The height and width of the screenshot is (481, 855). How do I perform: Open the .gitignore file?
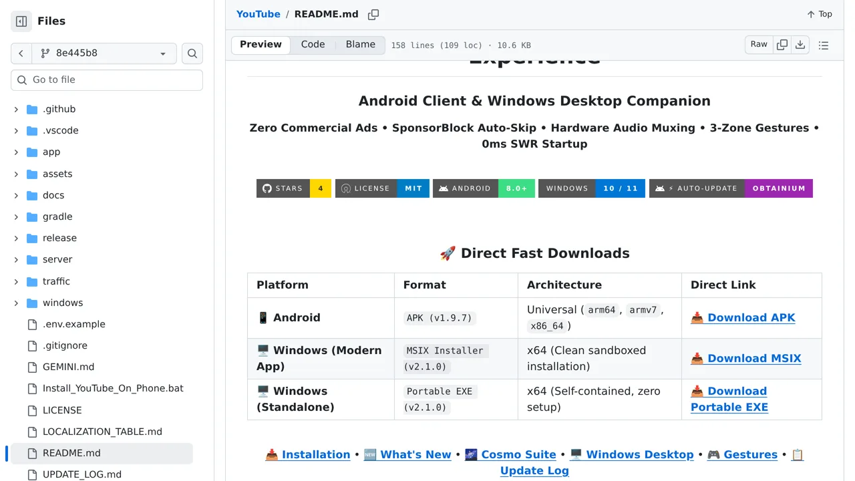click(65, 345)
